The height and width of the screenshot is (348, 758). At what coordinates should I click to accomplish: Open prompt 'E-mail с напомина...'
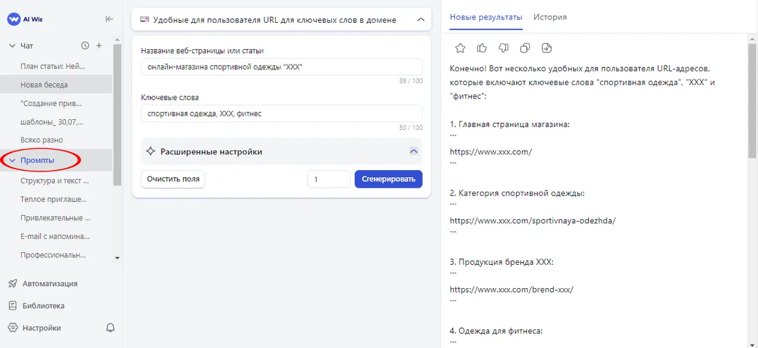56,236
